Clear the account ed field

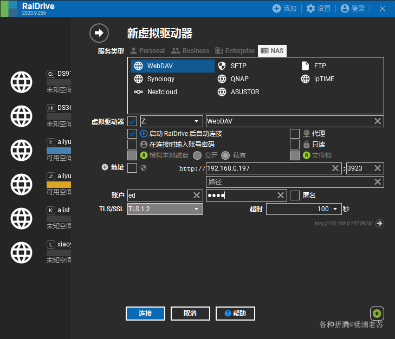coord(197,195)
